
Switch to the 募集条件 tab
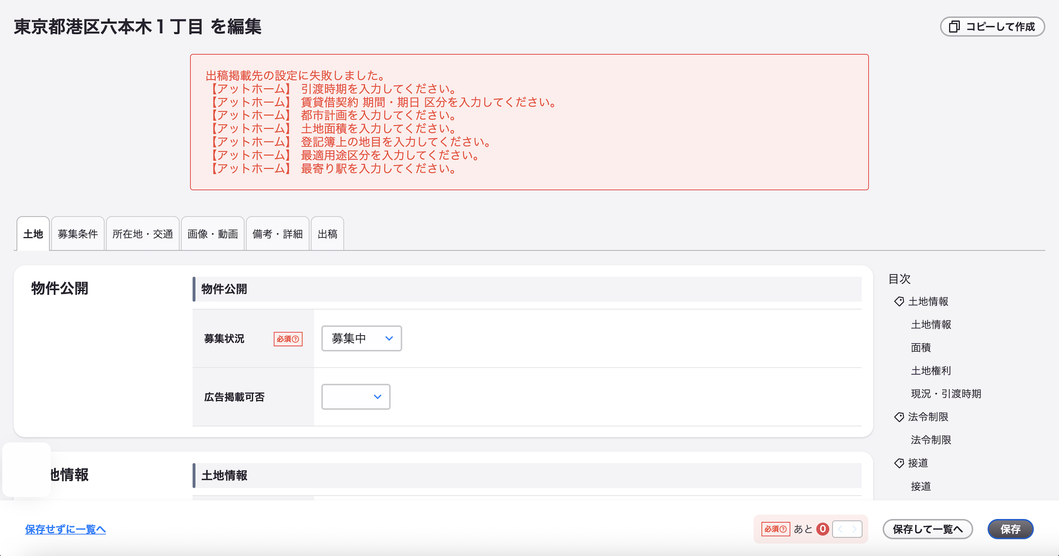(78, 234)
